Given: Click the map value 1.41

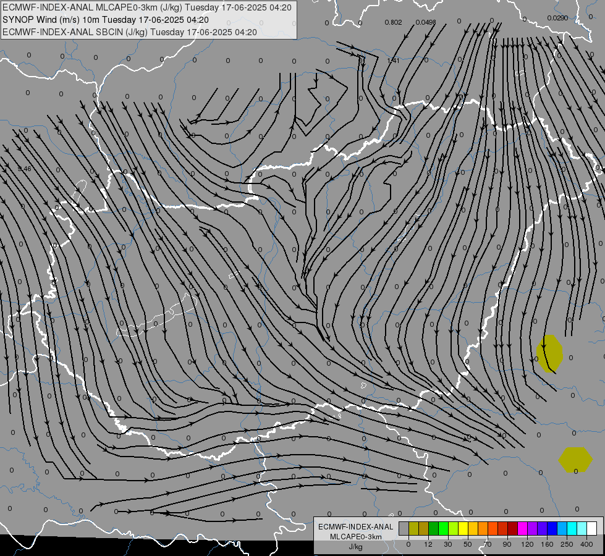Looking at the screenshot, I should click(393, 61).
